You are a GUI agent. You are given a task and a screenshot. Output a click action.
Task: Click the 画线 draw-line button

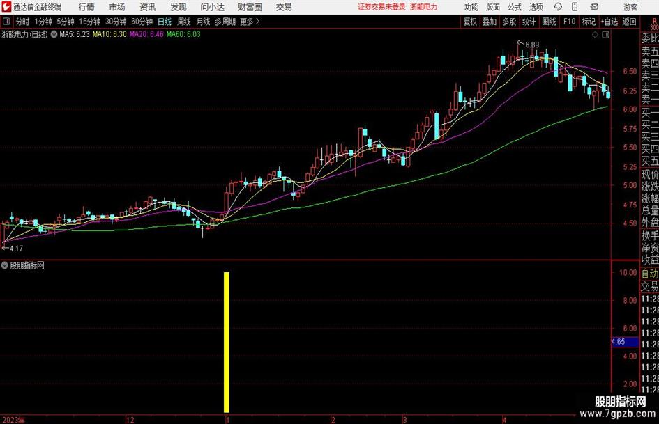549,22
